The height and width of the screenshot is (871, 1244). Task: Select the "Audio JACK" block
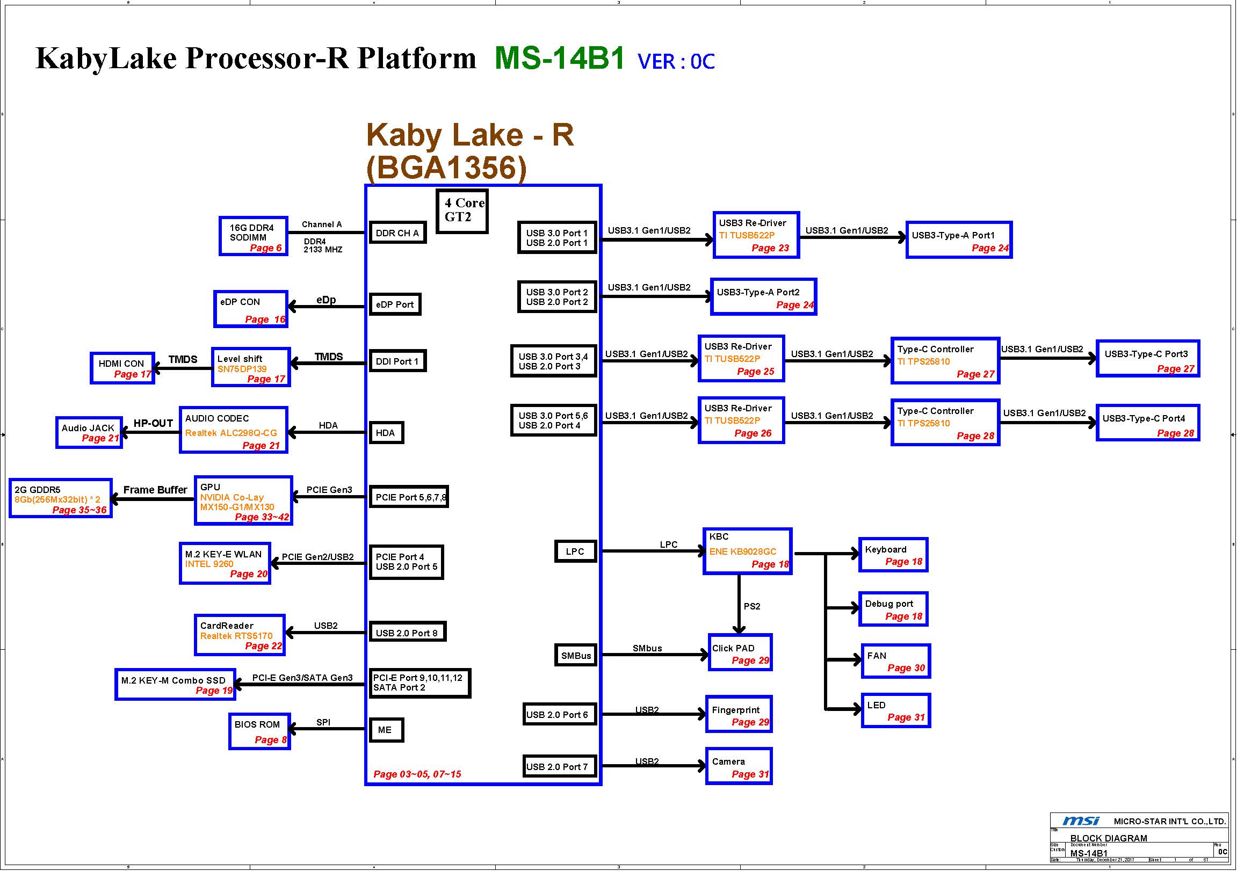pos(89,432)
